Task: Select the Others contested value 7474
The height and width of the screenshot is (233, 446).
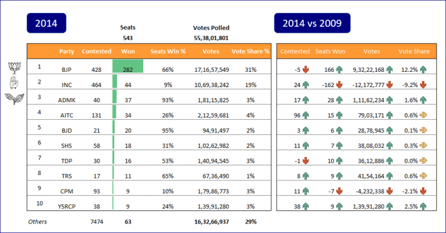Action: click(x=96, y=222)
